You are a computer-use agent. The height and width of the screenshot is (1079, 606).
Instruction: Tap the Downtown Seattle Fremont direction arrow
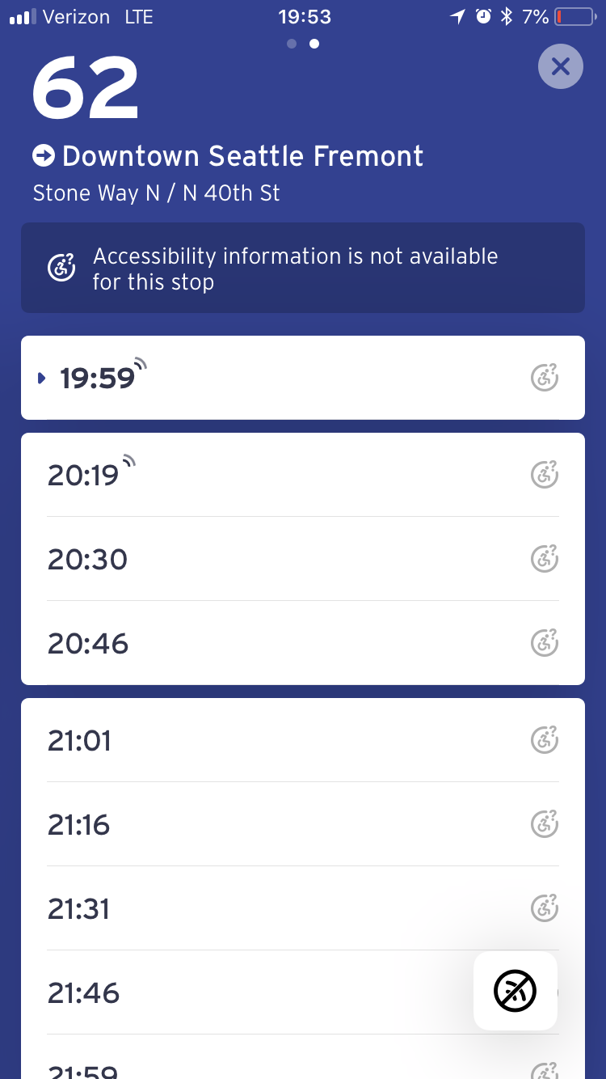coord(43,155)
